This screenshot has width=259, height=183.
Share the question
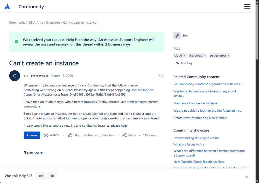[129, 135]
